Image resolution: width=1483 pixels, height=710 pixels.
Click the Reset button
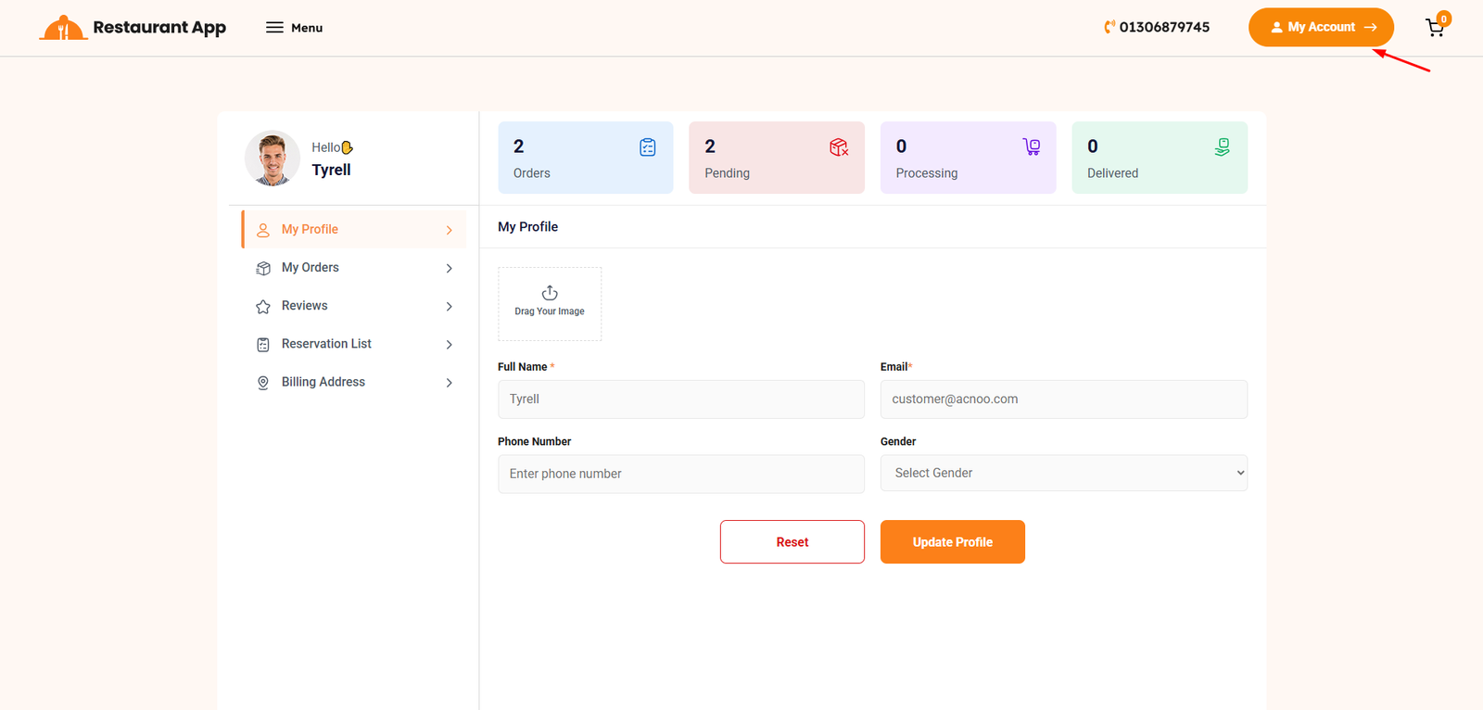point(792,542)
